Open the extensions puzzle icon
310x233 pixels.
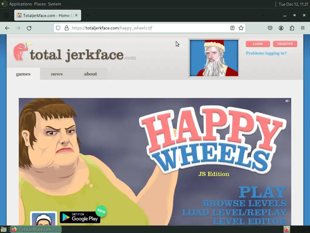[x=292, y=28]
